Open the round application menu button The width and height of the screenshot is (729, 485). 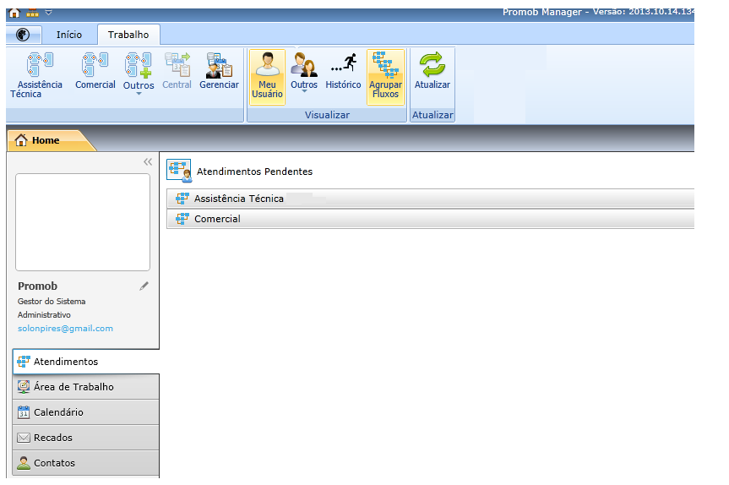pos(23,35)
